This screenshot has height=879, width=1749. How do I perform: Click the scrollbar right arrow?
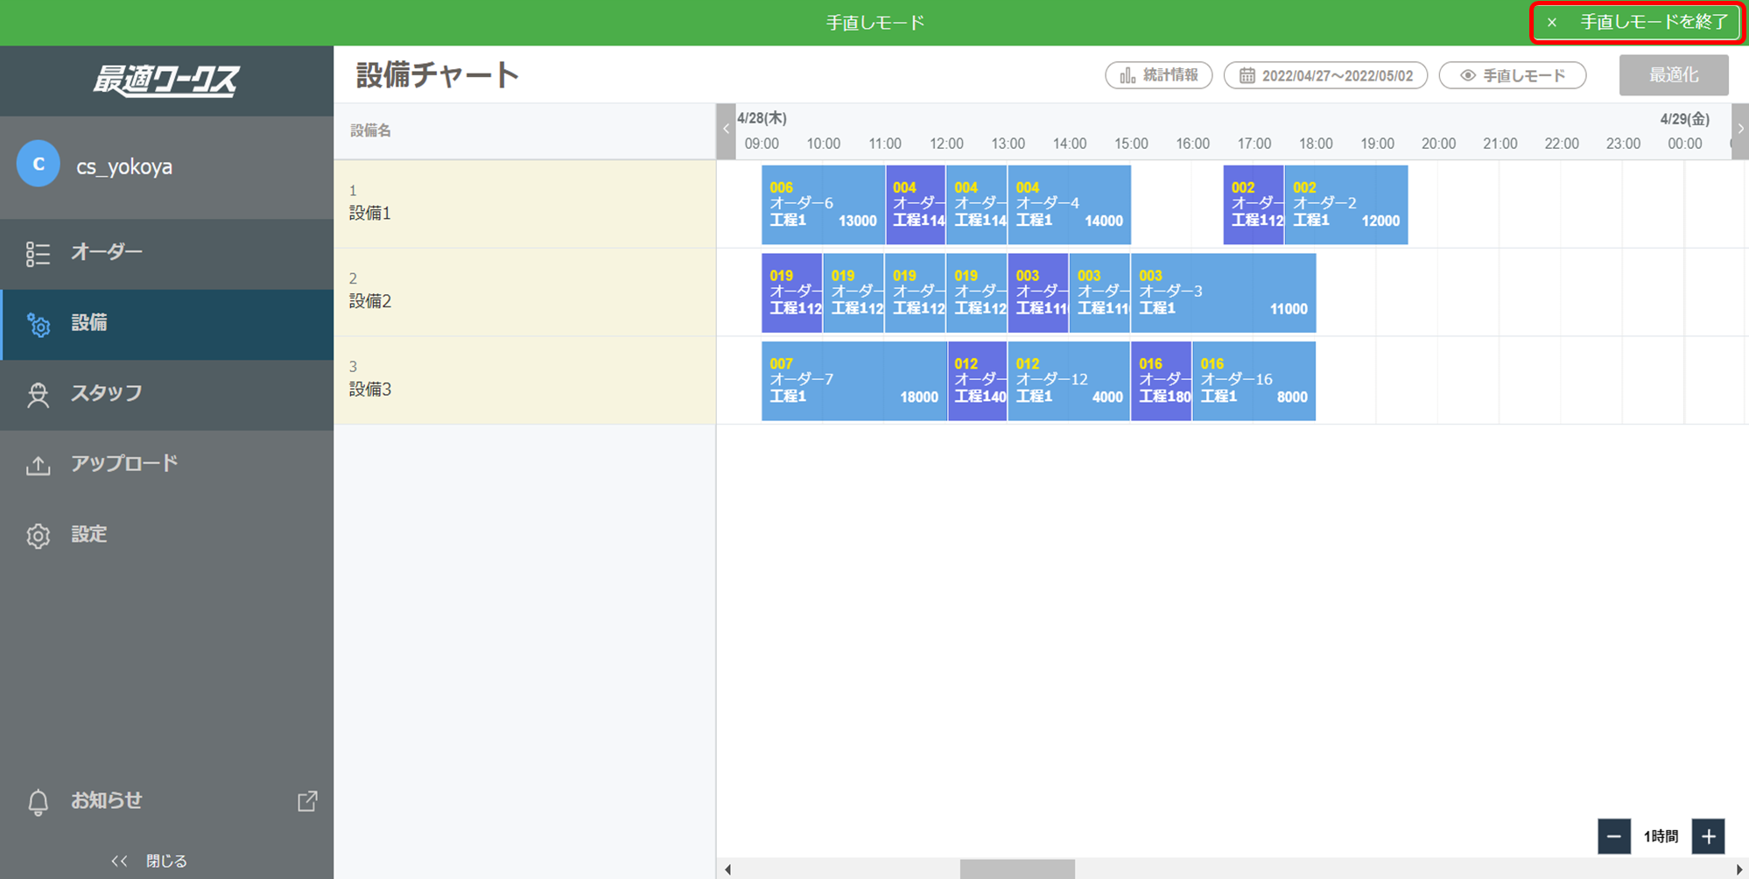click(1739, 869)
